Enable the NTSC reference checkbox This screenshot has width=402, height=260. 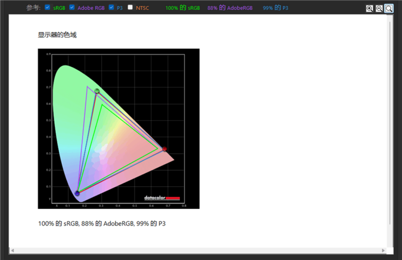coord(130,7)
